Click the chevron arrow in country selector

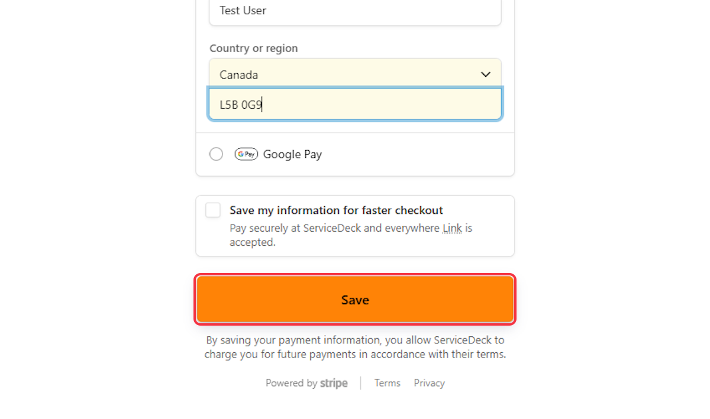[486, 74]
